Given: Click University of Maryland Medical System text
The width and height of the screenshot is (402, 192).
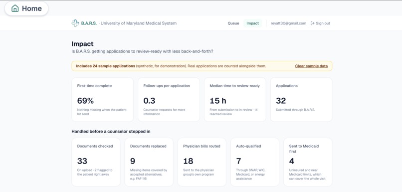Looking at the screenshot, I should 139,23.
